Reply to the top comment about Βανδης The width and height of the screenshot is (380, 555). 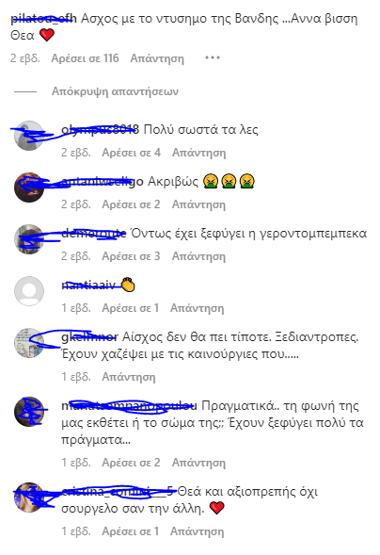click(157, 58)
